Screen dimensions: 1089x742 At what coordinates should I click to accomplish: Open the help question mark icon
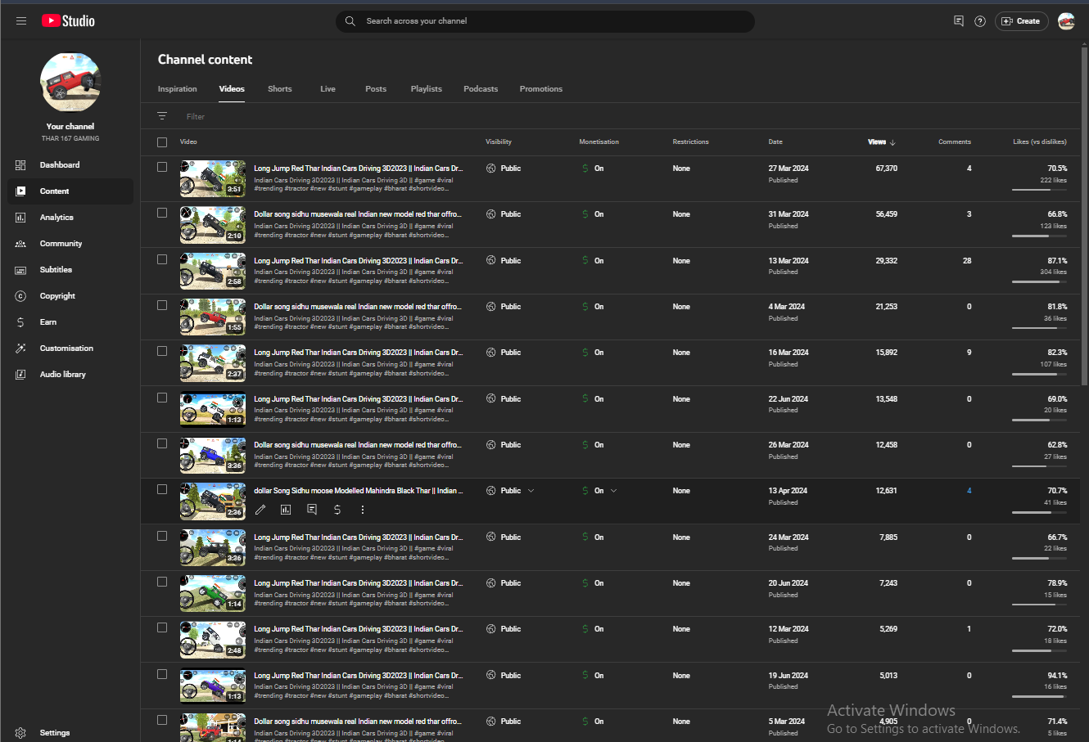(x=980, y=21)
